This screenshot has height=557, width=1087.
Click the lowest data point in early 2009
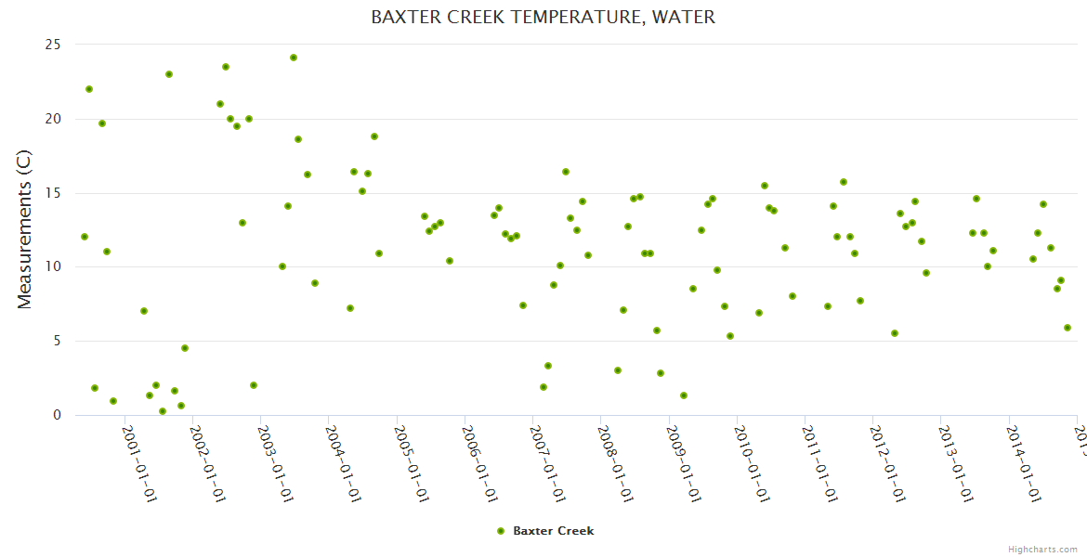pos(684,395)
